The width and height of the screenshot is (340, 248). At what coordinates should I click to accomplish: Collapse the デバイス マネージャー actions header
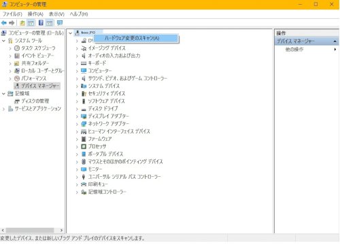click(x=335, y=41)
